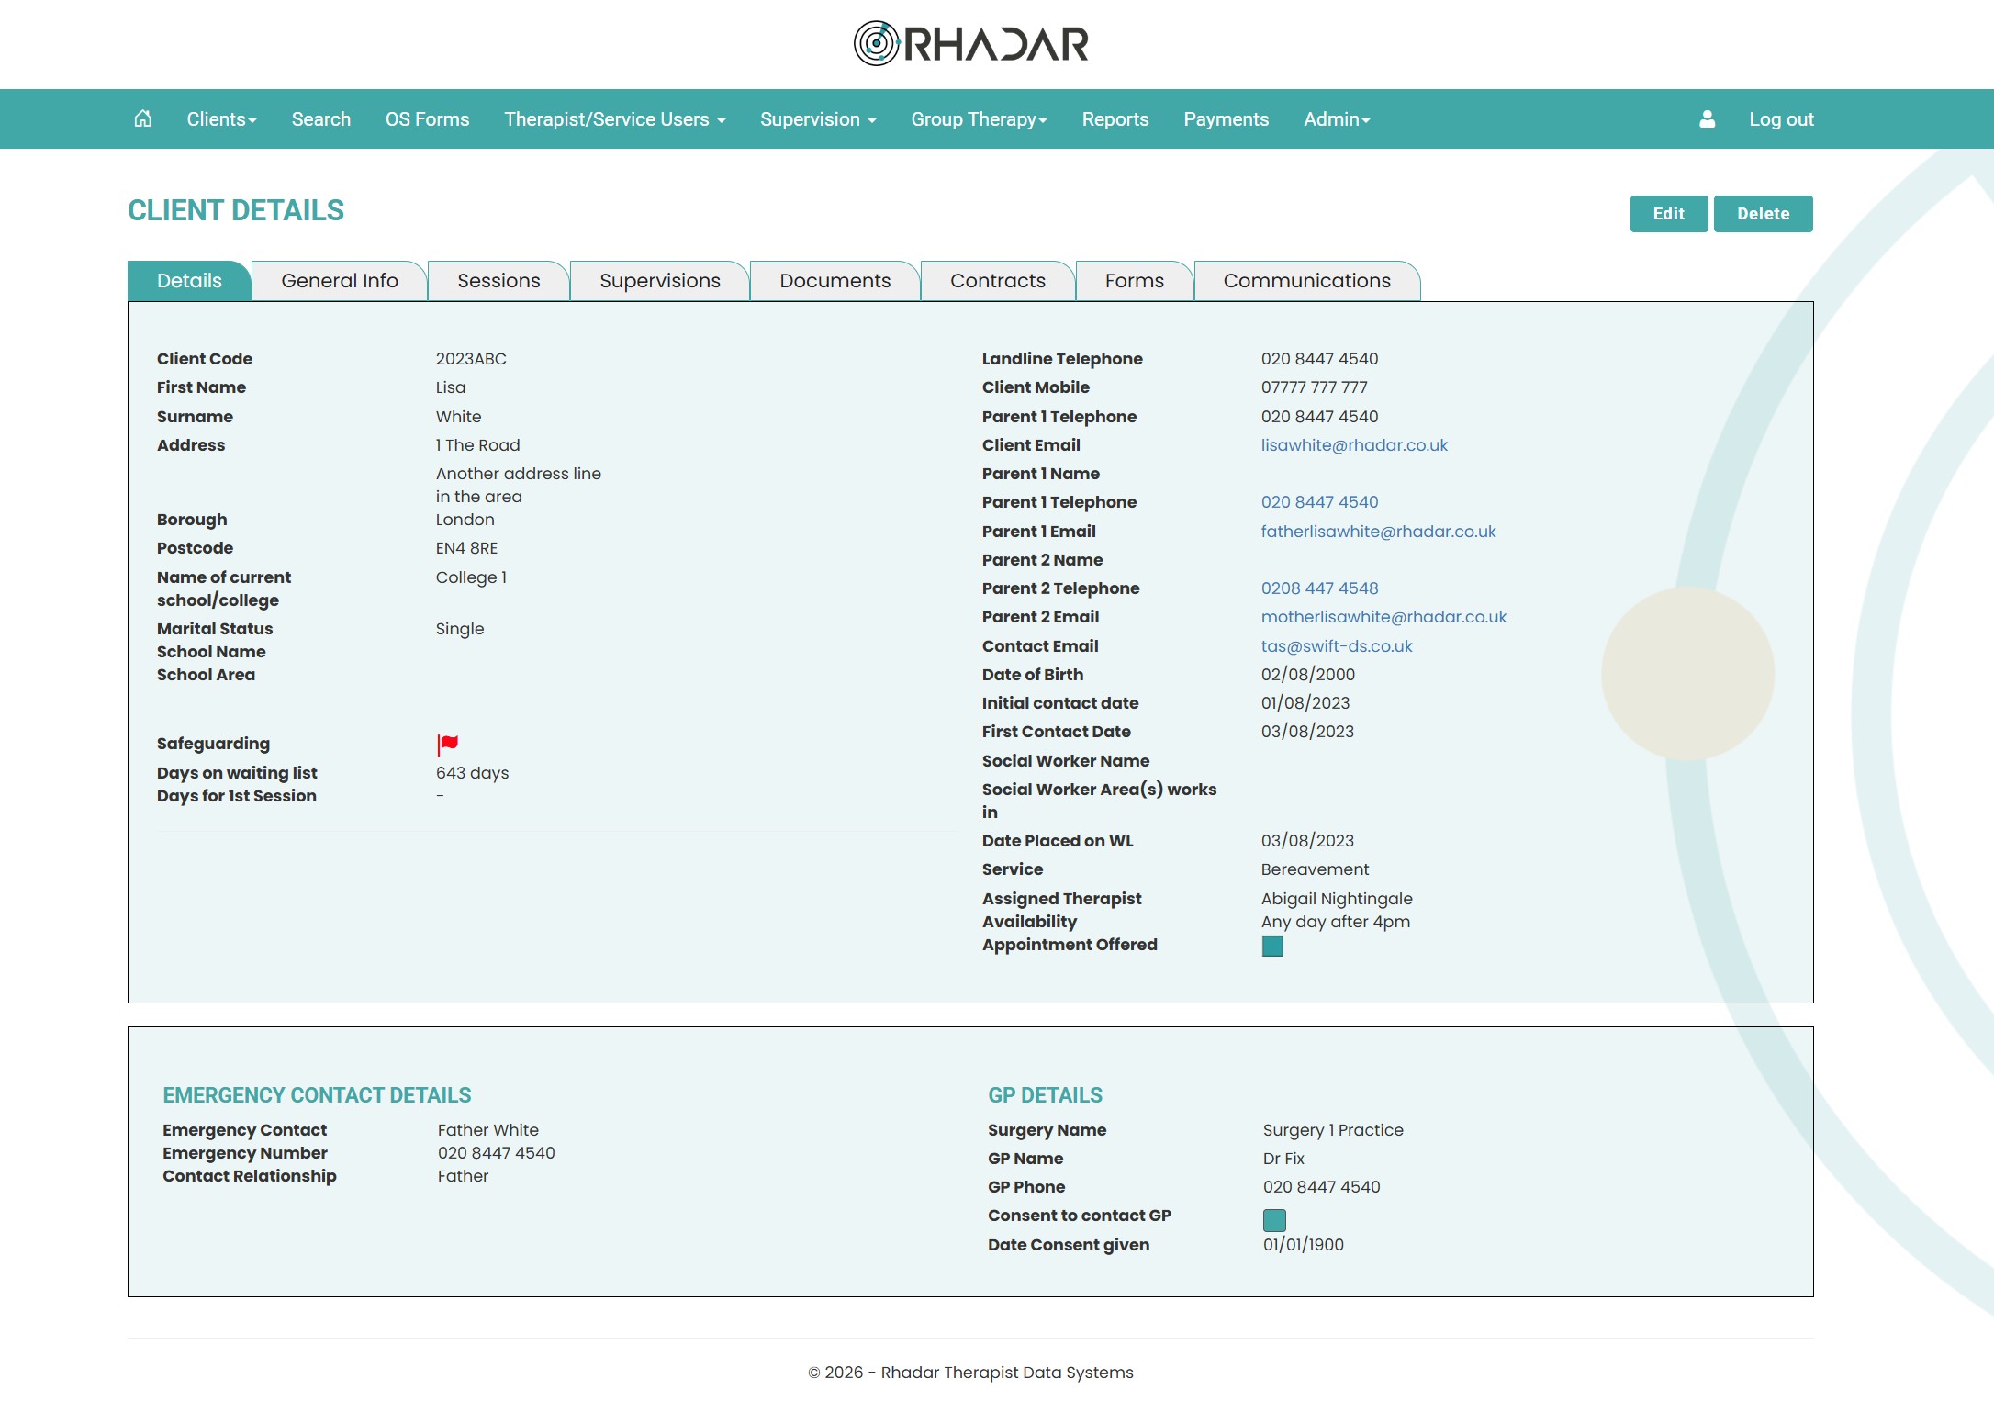The image size is (1994, 1401).
Task: Click the EMERGENCY CONTACT DETAILS heading
Action: (x=317, y=1095)
